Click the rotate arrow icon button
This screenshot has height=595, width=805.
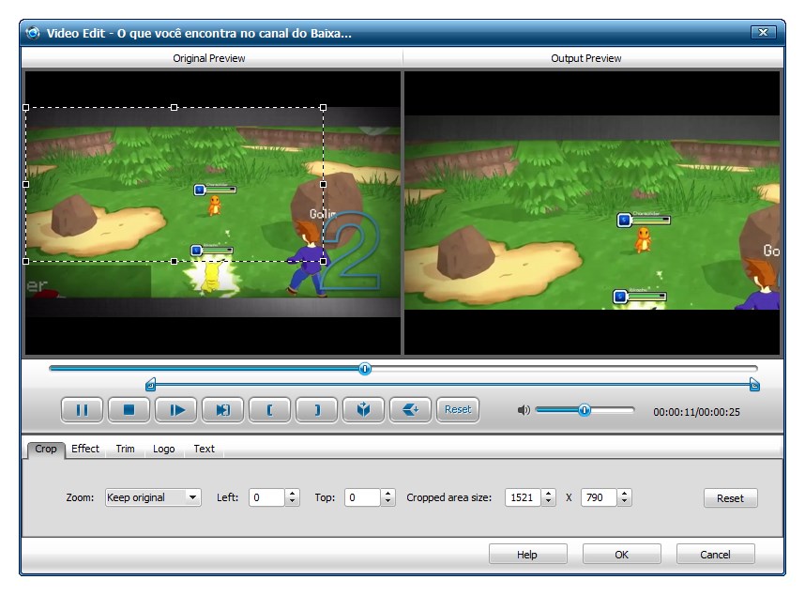(411, 410)
